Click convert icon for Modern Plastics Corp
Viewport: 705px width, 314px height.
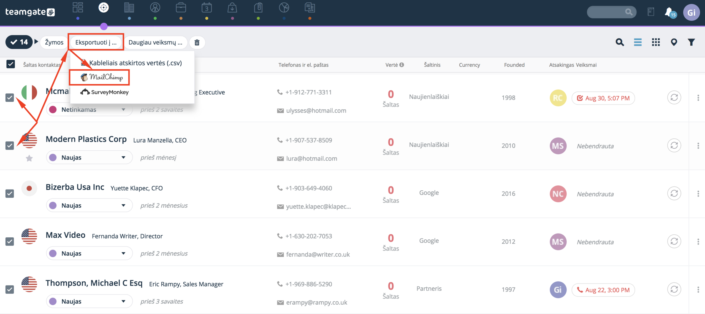(x=674, y=146)
